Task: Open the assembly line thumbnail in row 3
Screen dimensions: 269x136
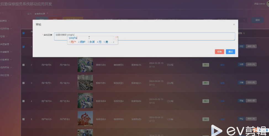Action: [85, 83]
